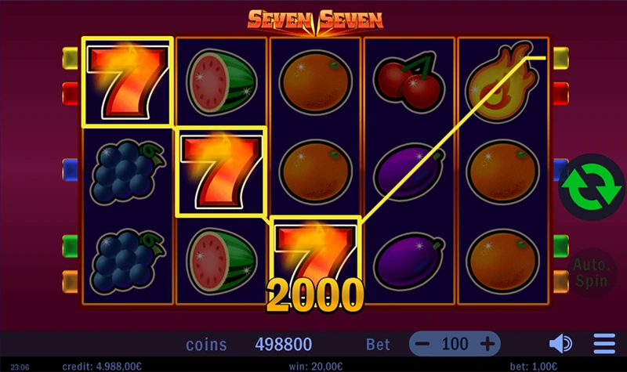Click the blue payline marker on left
This screenshot has height=372, width=627.
[70, 170]
